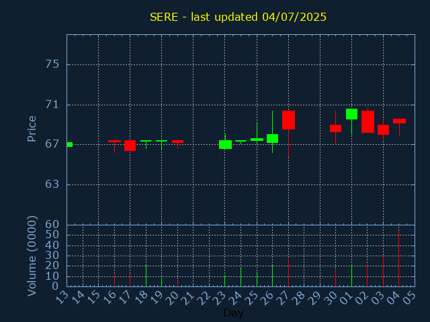
Task: Click the day label 05 on the x-axis
Action: tap(411, 298)
